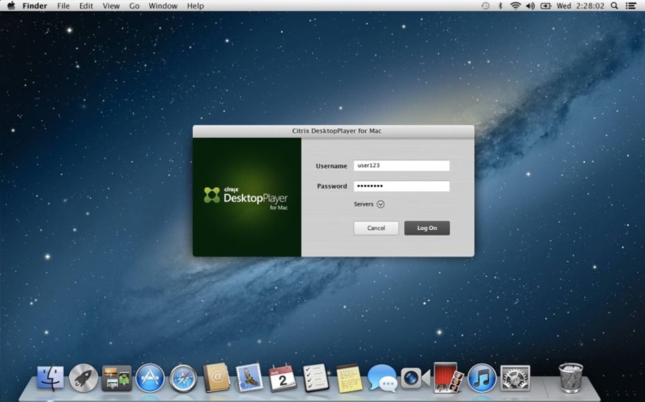Open Spotlight search magnifier icon
Image resolution: width=645 pixels, height=402 pixels.
(x=615, y=6)
